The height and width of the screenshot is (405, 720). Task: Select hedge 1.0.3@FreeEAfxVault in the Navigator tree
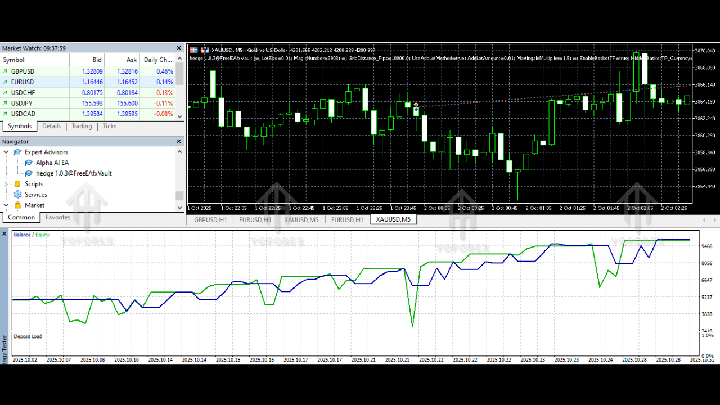[x=73, y=173]
